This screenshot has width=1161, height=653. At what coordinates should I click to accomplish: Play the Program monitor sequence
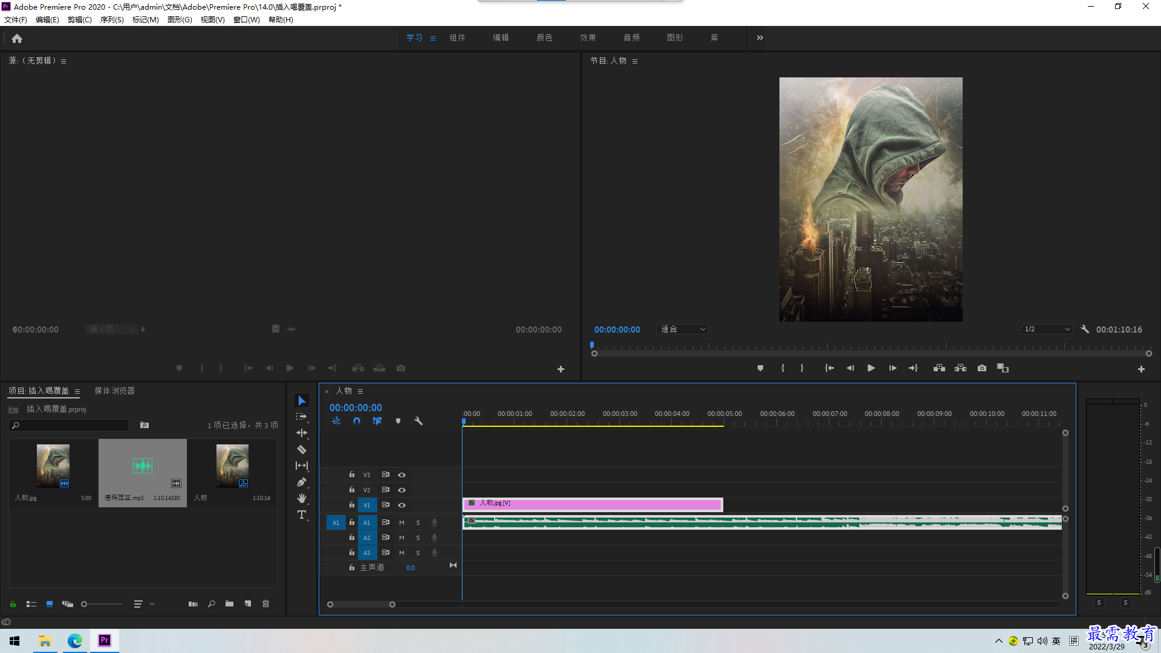(871, 368)
